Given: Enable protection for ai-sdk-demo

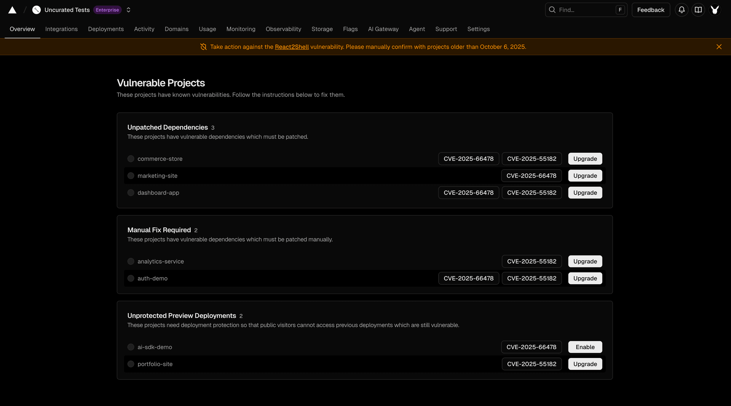Looking at the screenshot, I should pyautogui.click(x=585, y=347).
